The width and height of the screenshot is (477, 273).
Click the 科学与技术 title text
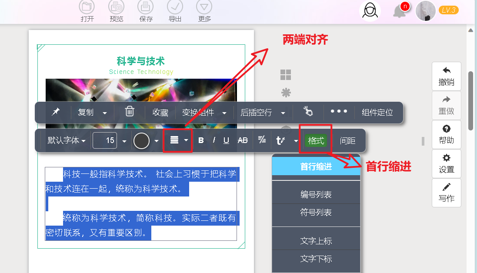tap(141, 61)
